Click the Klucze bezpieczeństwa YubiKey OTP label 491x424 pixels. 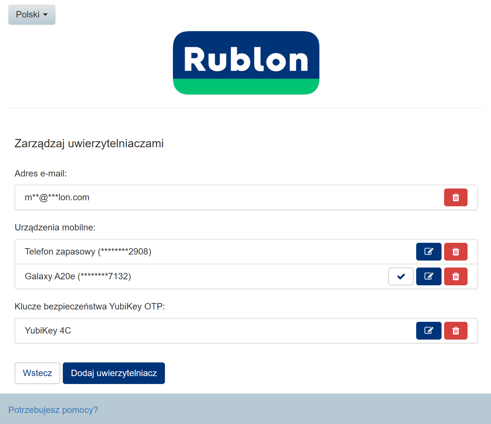point(90,307)
